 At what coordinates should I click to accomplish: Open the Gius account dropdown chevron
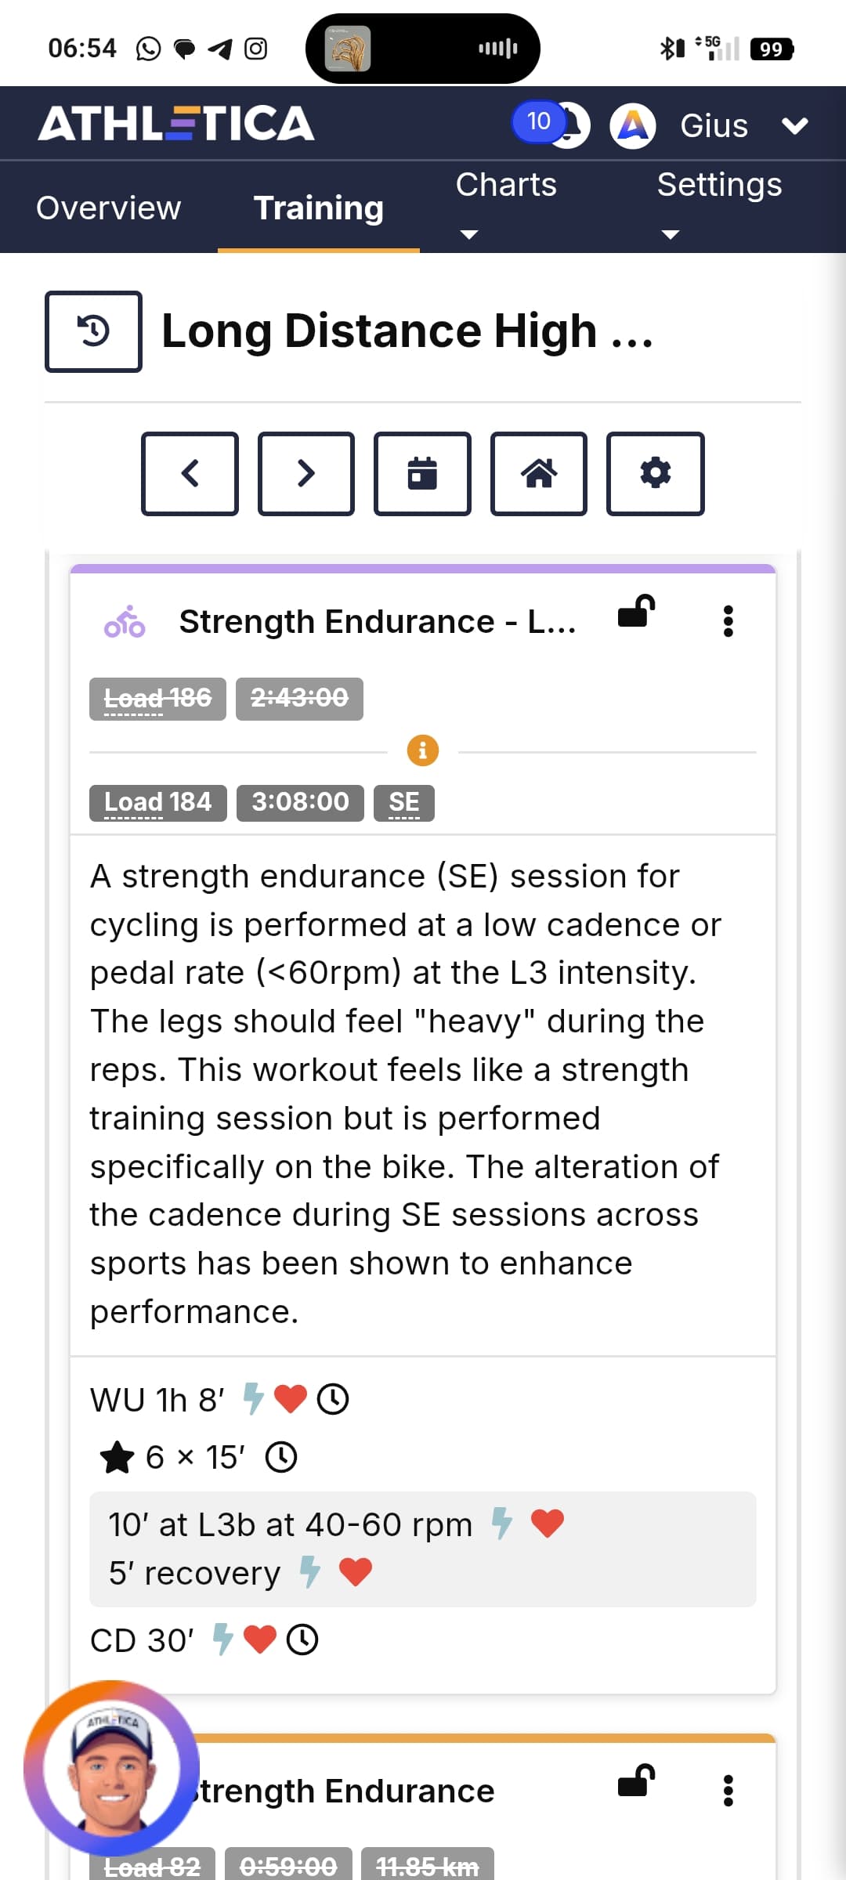pos(794,125)
